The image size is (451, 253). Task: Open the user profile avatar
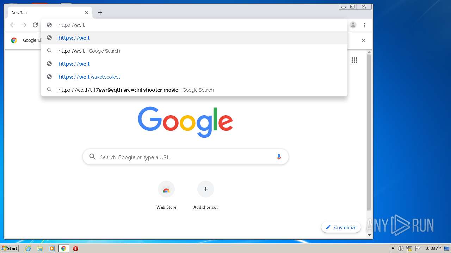coord(353,25)
